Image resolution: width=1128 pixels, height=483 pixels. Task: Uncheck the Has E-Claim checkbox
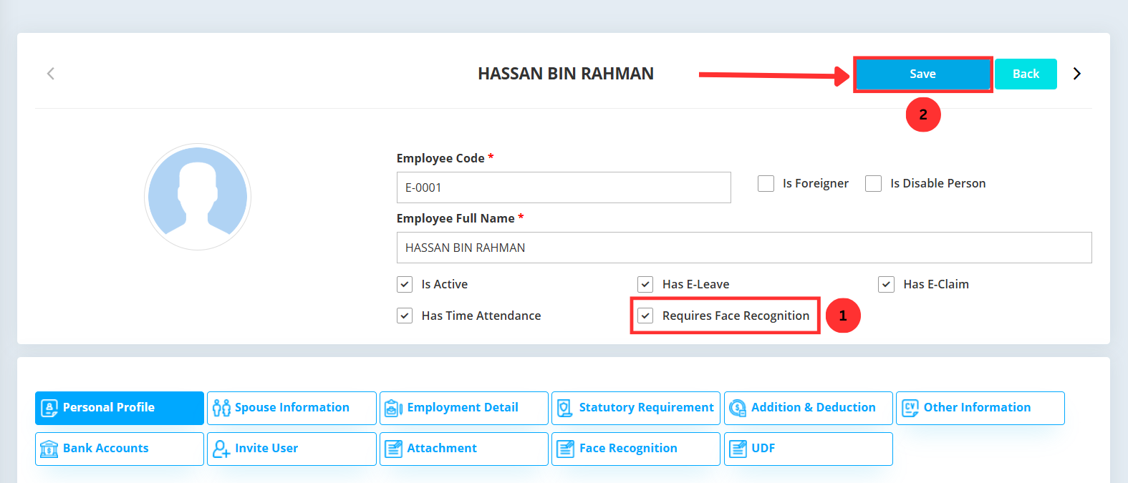point(886,284)
